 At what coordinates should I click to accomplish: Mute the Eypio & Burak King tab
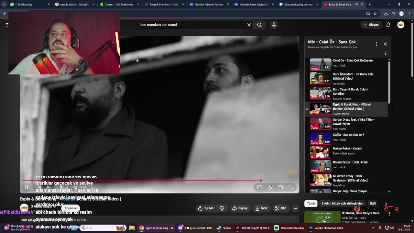(357, 5)
